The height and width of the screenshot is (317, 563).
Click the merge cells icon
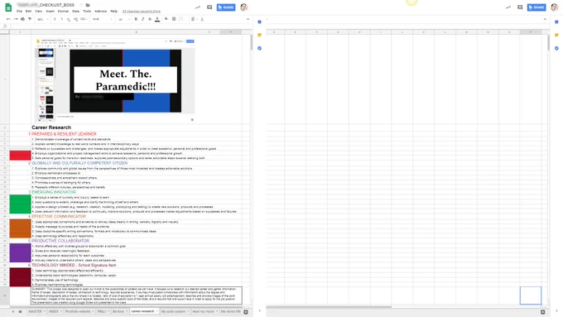pyautogui.click(x=181, y=19)
